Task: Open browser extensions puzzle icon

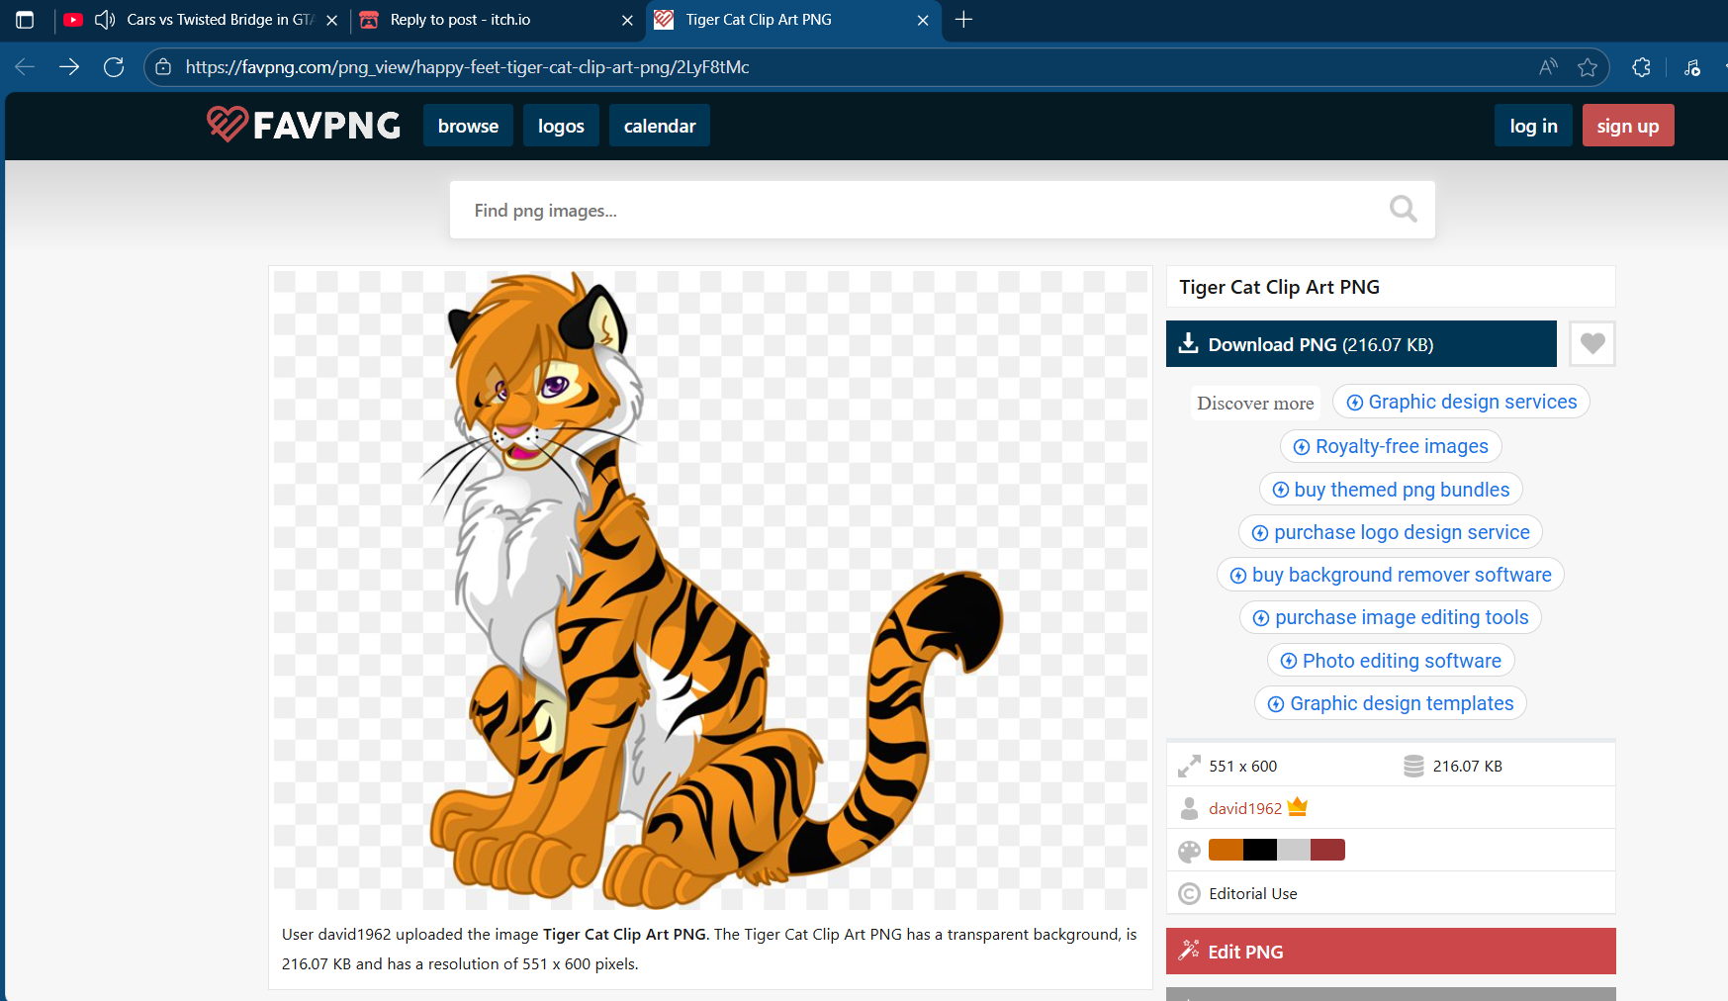Action: tap(1641, 67)
